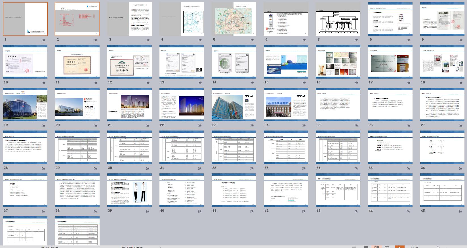
Task: Select slide 15 with the blue website screenshots
Action: (x=286, y=62)
